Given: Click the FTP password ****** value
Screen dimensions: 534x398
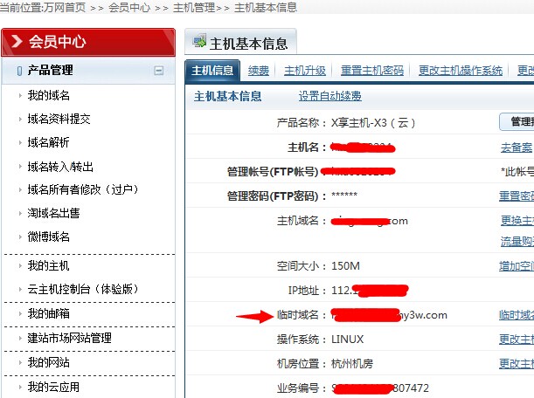Looking at the screenshot, I should pos(344,195).
